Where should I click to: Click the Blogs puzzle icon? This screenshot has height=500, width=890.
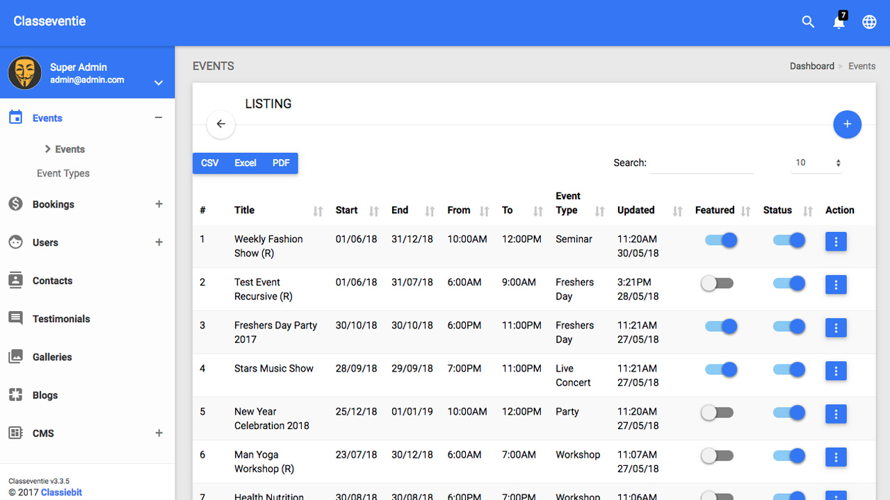pos(15,395)
